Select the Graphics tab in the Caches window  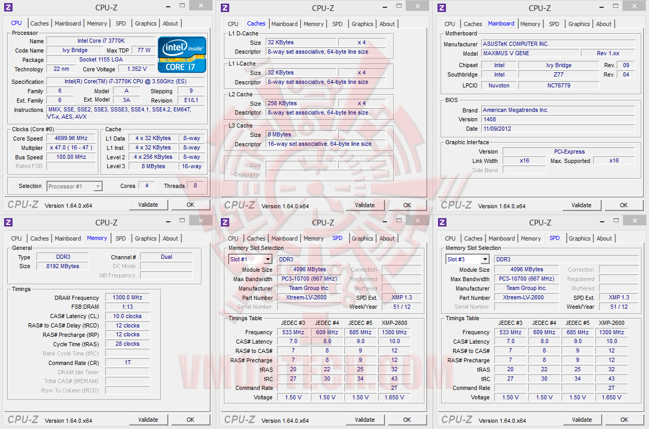click(363, 24)
